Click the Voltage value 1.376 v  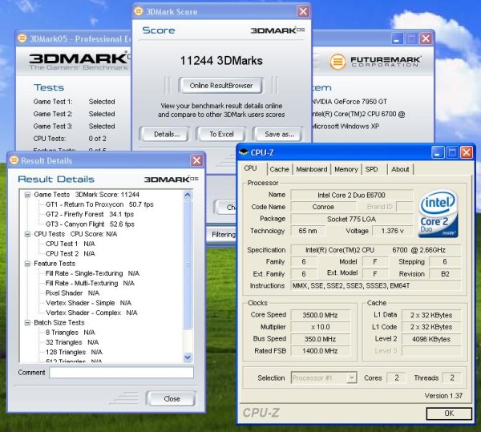pos(392,231)
